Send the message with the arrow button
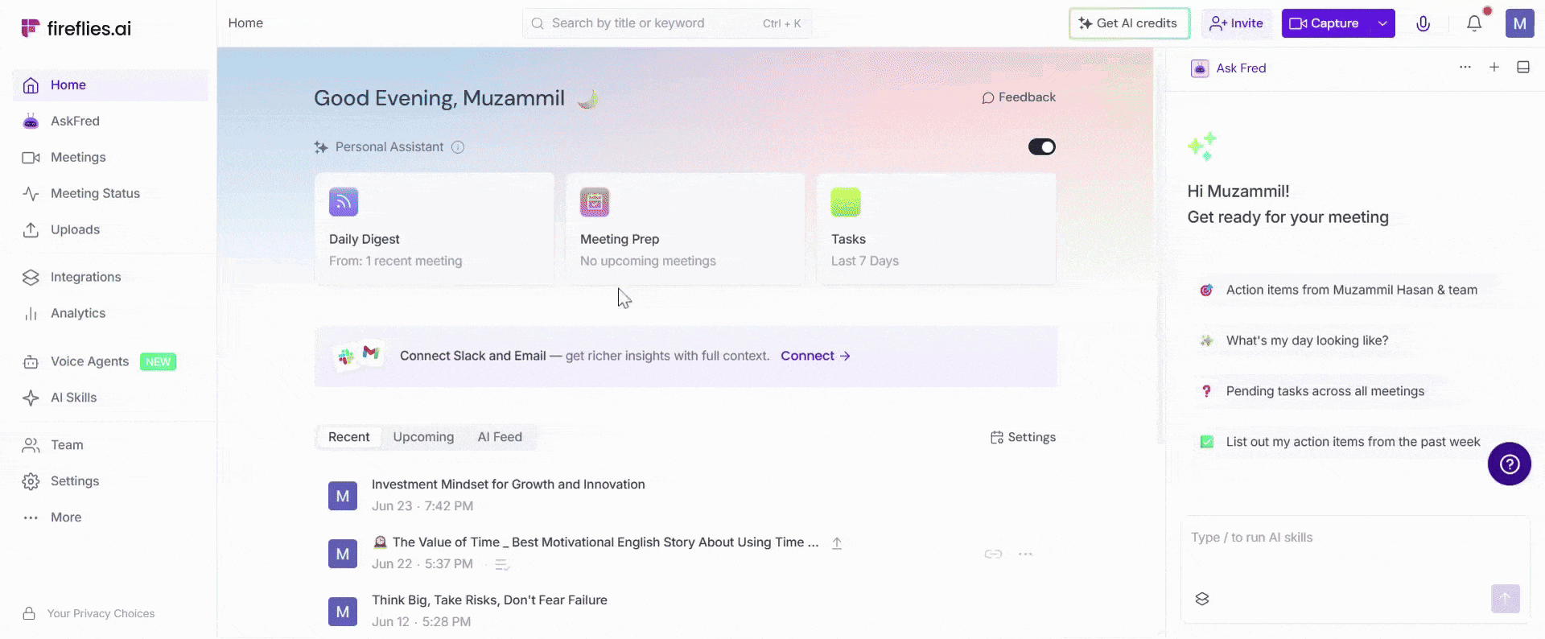 1506,599
